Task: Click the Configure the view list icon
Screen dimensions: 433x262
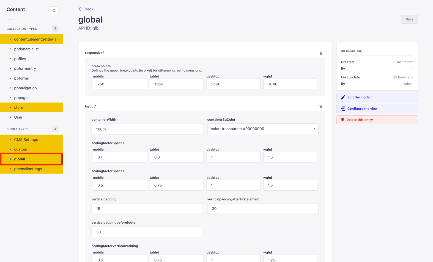Action: (x=343, y=109)
